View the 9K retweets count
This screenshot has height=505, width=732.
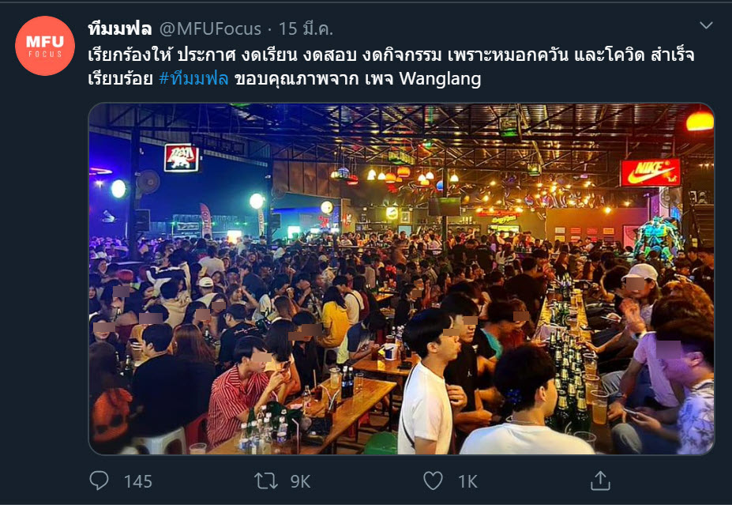(300, 481)
